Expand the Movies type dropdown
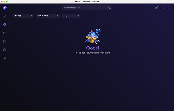174x111 pixels. pyautogui.click(x=23, y=16)
